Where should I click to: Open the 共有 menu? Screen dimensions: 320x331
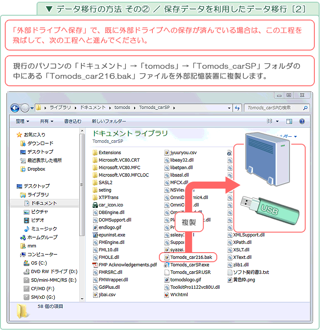[x=47, y=122]
